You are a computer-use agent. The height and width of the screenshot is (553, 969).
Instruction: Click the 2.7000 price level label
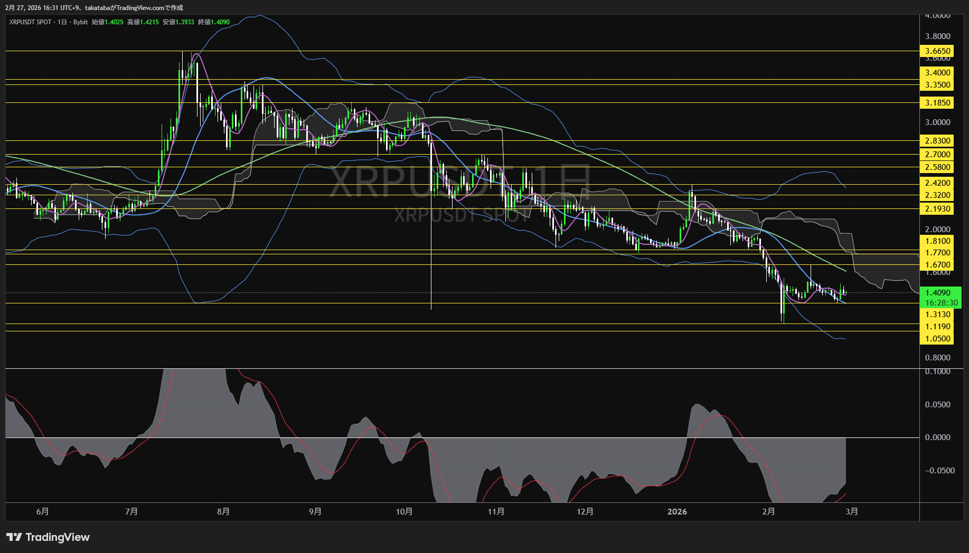pyautogui.click(x=938, y=155)
